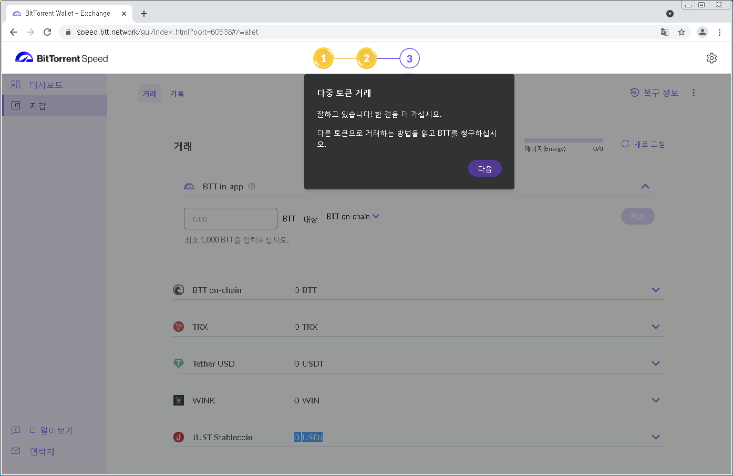Click the step 1 coin indicator
This screenshot has width=733, height=476.
[324, 58]
